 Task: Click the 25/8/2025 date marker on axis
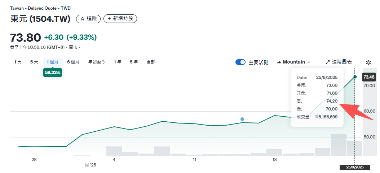(x=355, y=168)
